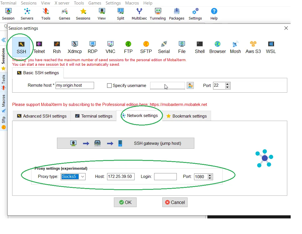
Task: Open the Tunneling toolbar icon
Action: 158,14
